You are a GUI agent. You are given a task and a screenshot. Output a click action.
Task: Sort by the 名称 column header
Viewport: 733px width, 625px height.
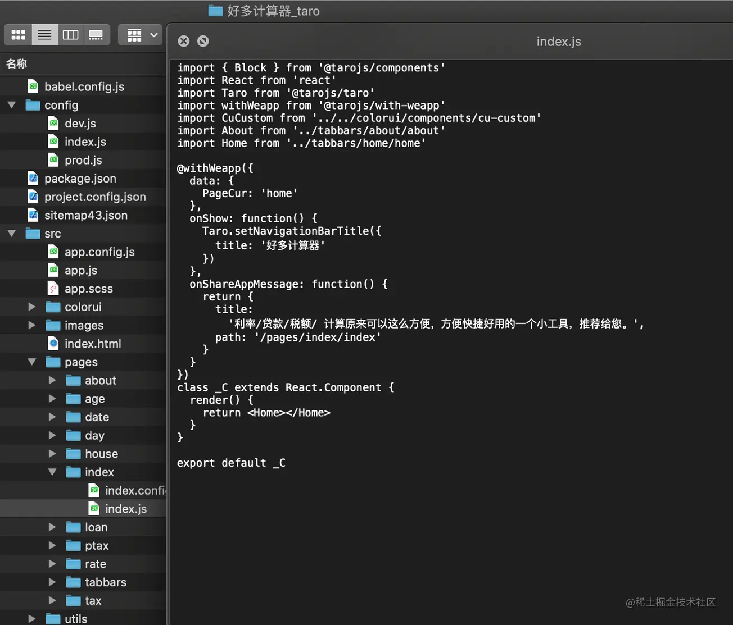[x=17, y=63]
